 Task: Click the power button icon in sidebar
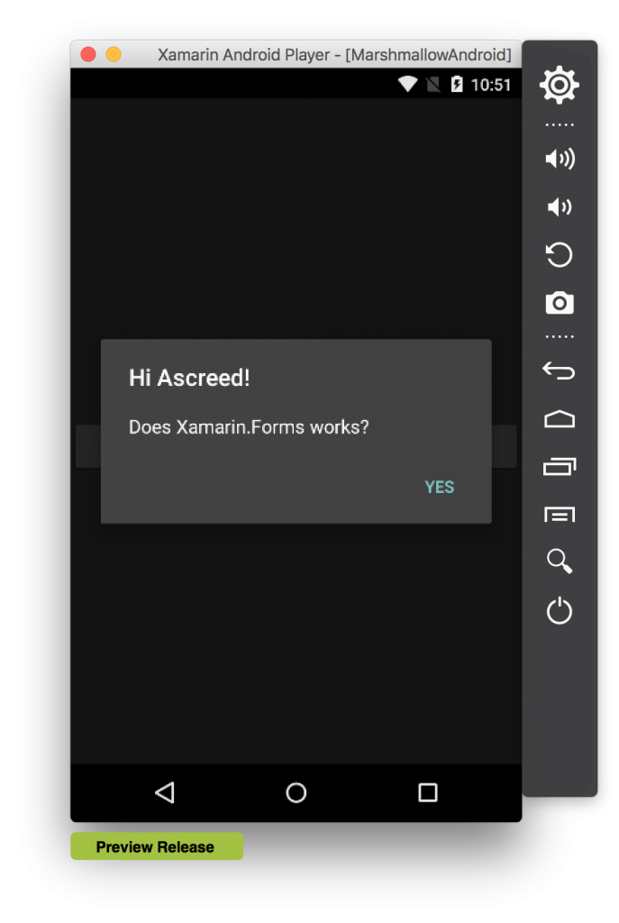(559, 610)
